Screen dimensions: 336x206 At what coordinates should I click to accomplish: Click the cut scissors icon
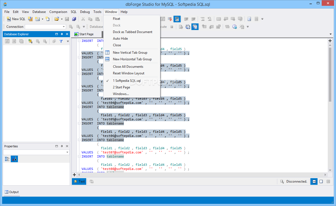(83, 19)
